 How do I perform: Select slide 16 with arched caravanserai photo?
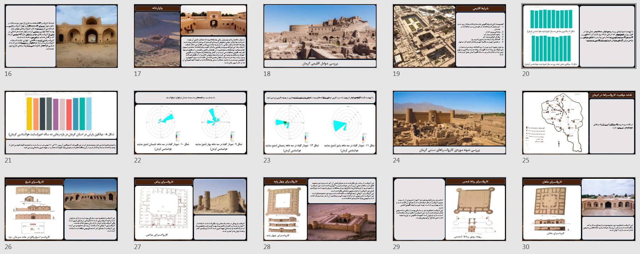tap(87, 36)
